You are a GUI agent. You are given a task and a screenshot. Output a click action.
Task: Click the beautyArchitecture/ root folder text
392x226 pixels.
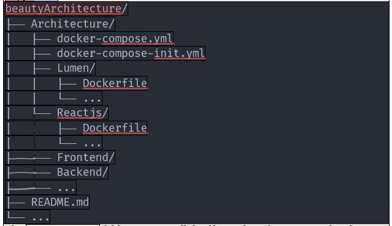pos(66,9)
